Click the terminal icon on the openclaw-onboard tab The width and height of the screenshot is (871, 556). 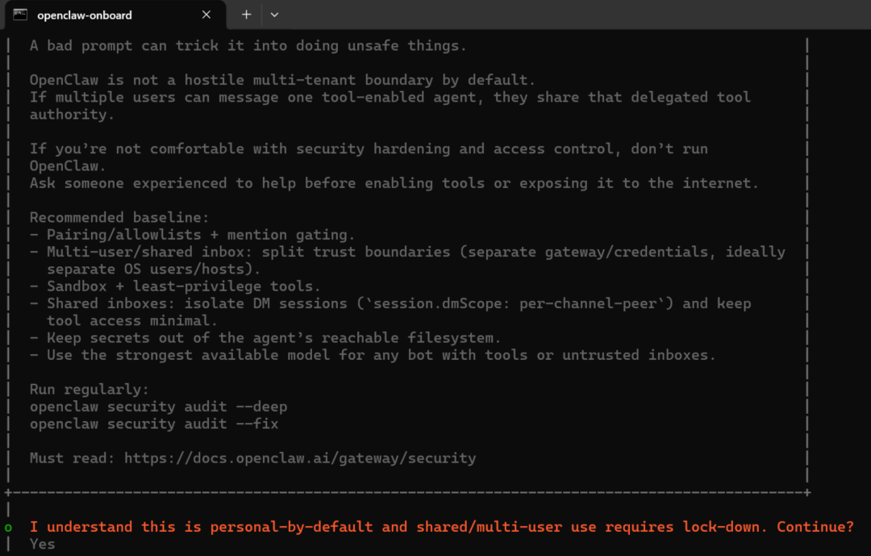(x=20, y=15)
